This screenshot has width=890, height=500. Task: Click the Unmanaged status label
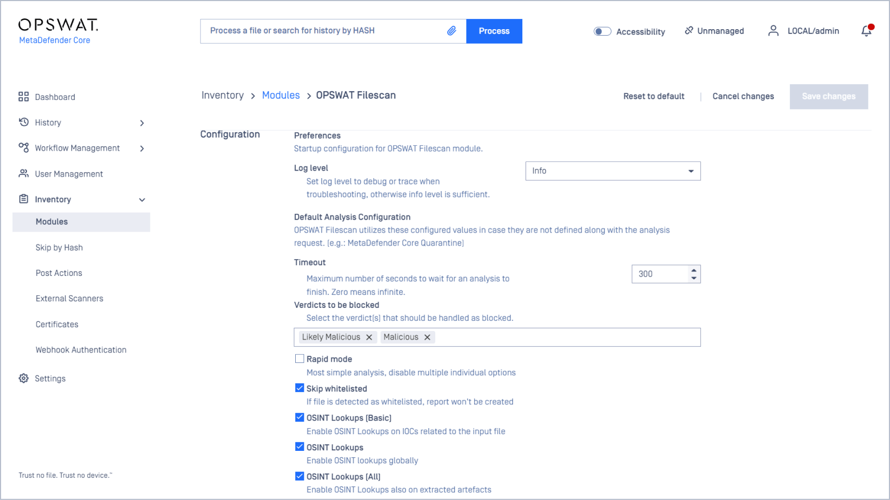tap(720, 31)
